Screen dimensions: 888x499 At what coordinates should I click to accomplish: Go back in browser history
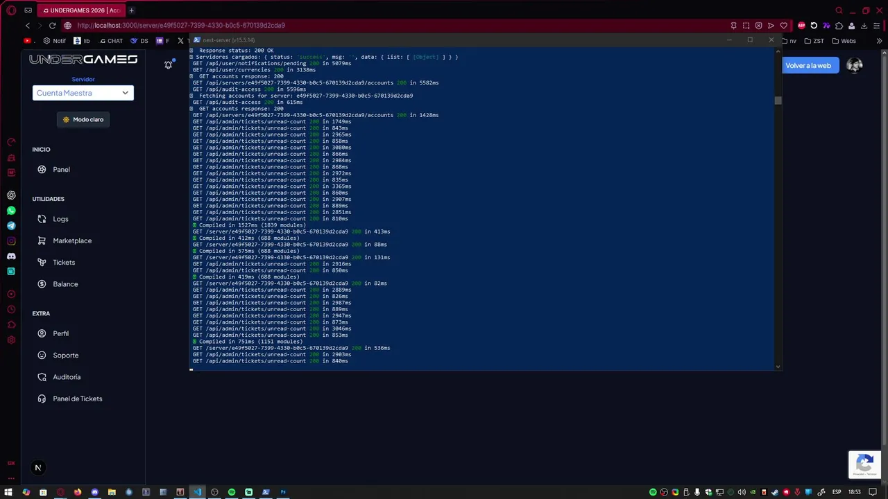(x=28, y=26)
